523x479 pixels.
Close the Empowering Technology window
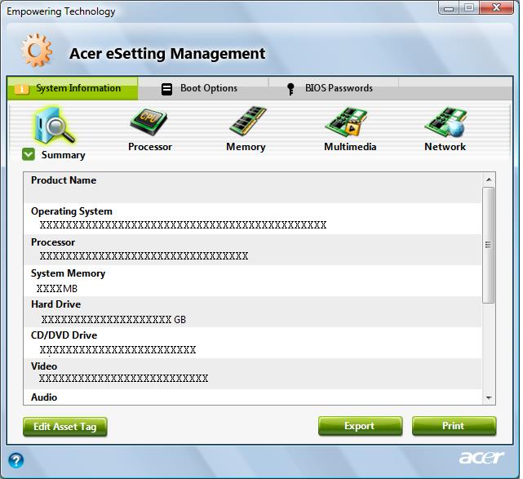click(496, 8)
